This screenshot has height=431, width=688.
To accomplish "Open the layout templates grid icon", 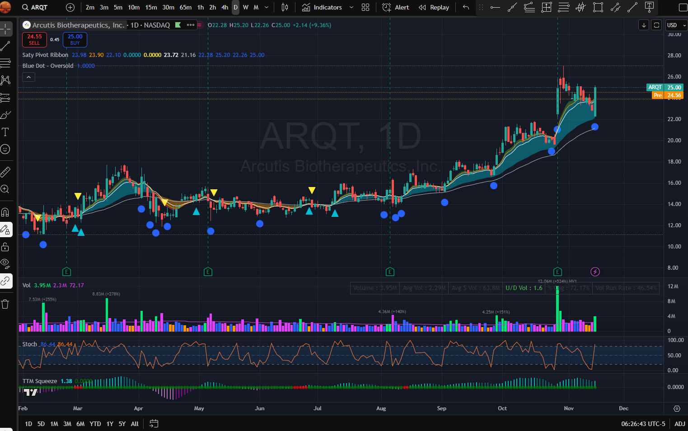I will pyautogui.click(x=365, y=7).
